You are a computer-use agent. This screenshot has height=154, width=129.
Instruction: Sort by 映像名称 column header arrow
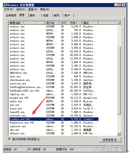[23, 23]
